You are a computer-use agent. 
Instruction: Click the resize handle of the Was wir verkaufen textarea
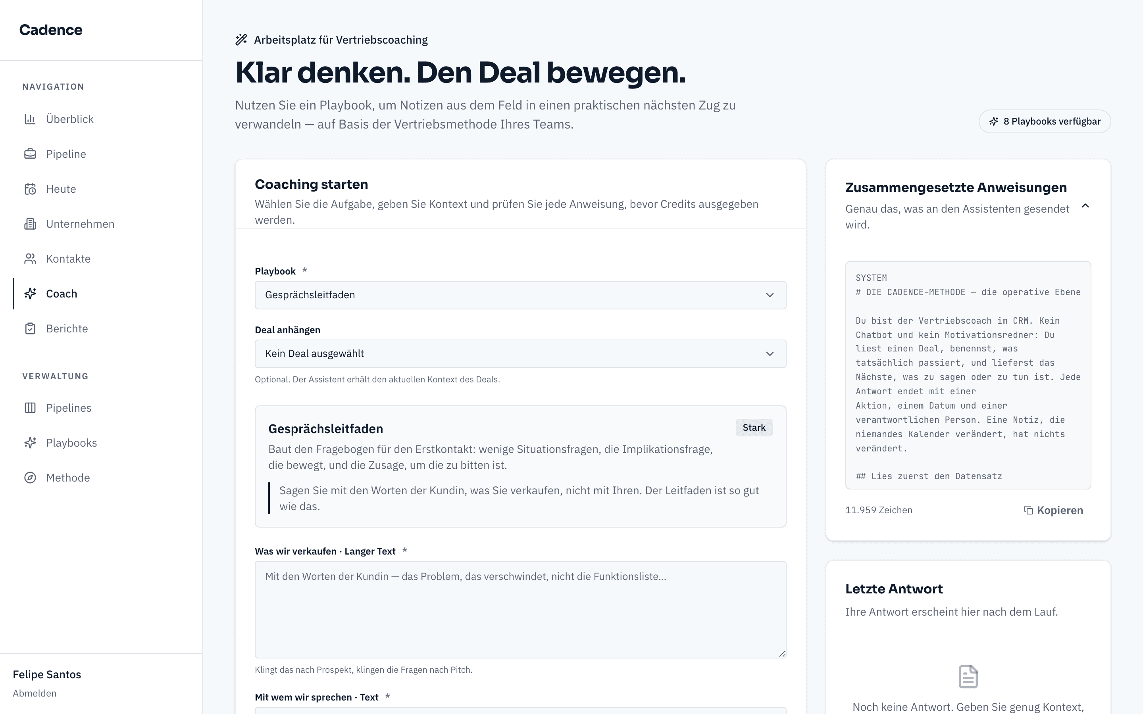tap(782, 654)
